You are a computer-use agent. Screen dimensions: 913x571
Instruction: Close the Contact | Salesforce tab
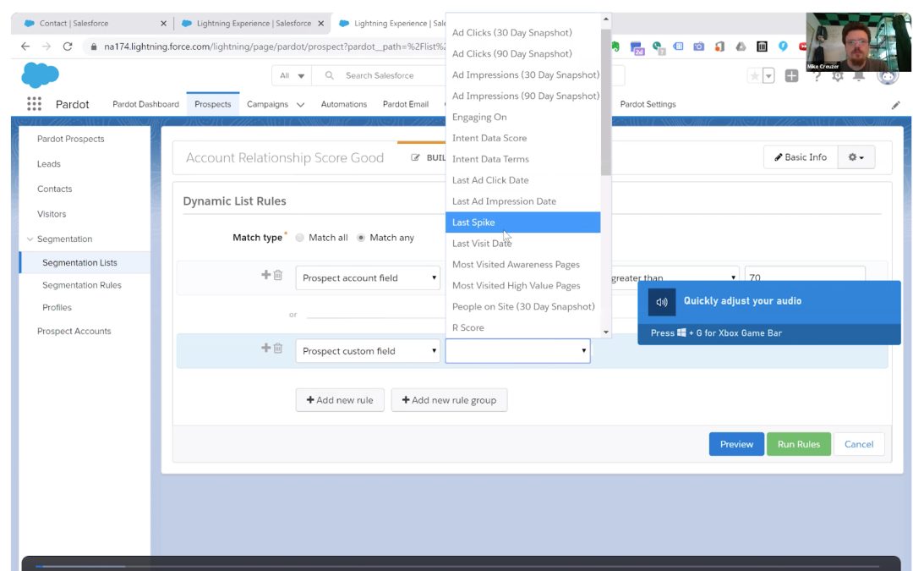coord(163,24)
